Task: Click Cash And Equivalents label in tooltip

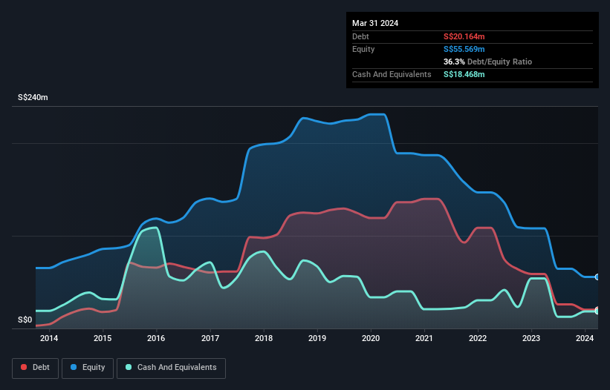Action: pos(392,74)
